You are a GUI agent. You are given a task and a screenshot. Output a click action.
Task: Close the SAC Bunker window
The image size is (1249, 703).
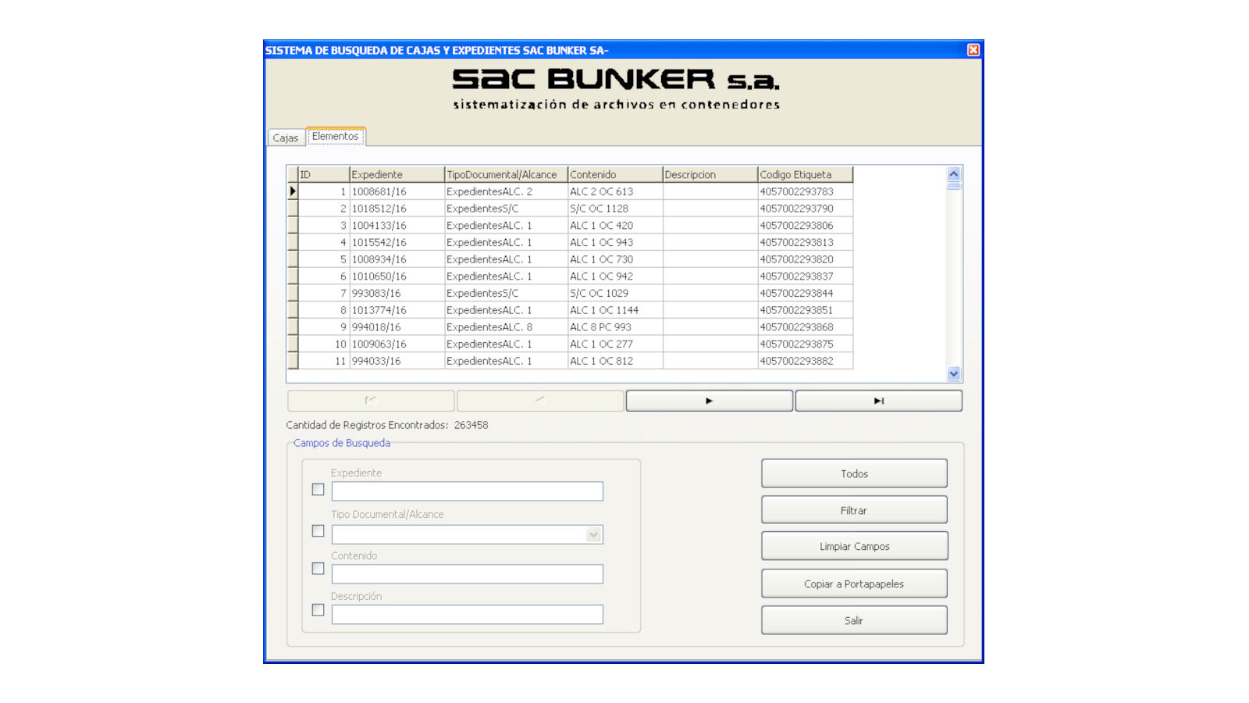pyautogui.click(x=973, y=50)
